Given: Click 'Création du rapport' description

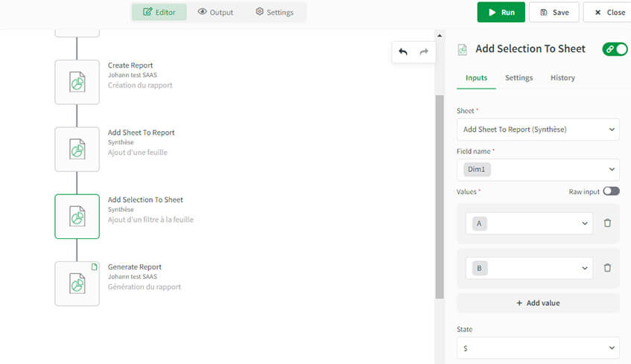Looking at the screenshot, I should [140, 86].
